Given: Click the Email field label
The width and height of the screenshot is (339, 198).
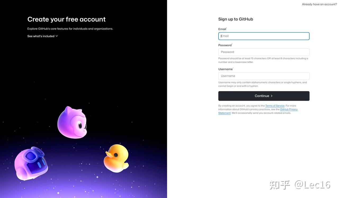Looking at the screenshot, I should point(222,29).
